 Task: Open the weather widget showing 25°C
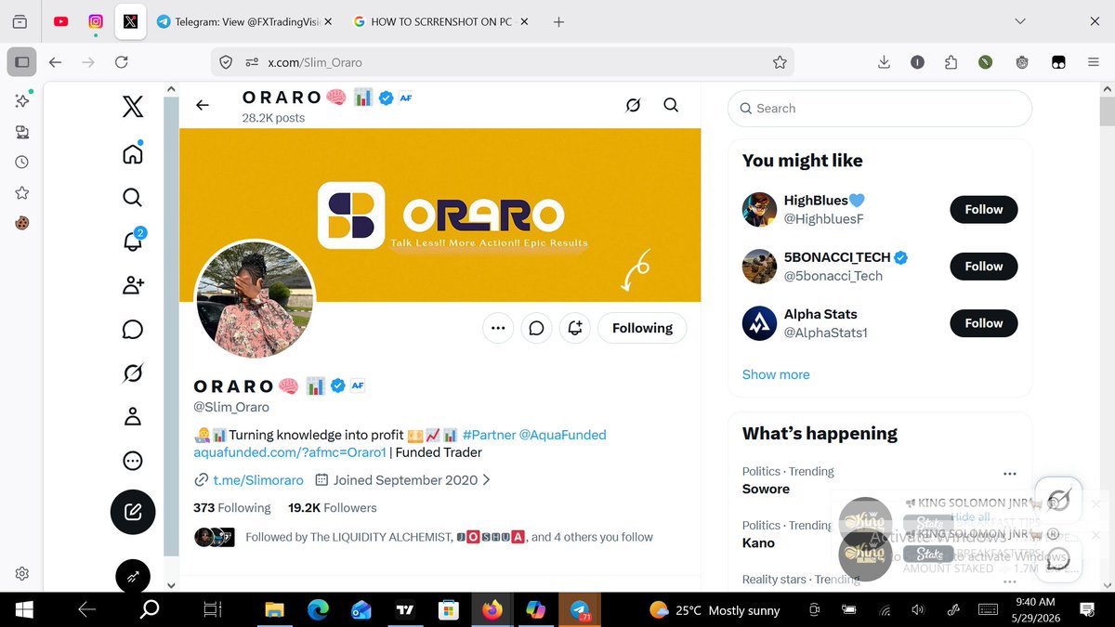point(714,610)
